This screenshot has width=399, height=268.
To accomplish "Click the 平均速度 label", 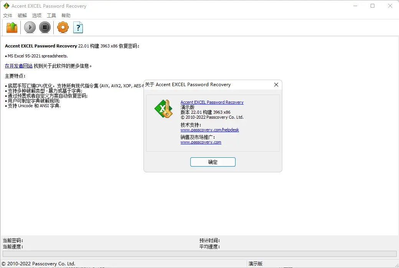I will pos(209,247).
